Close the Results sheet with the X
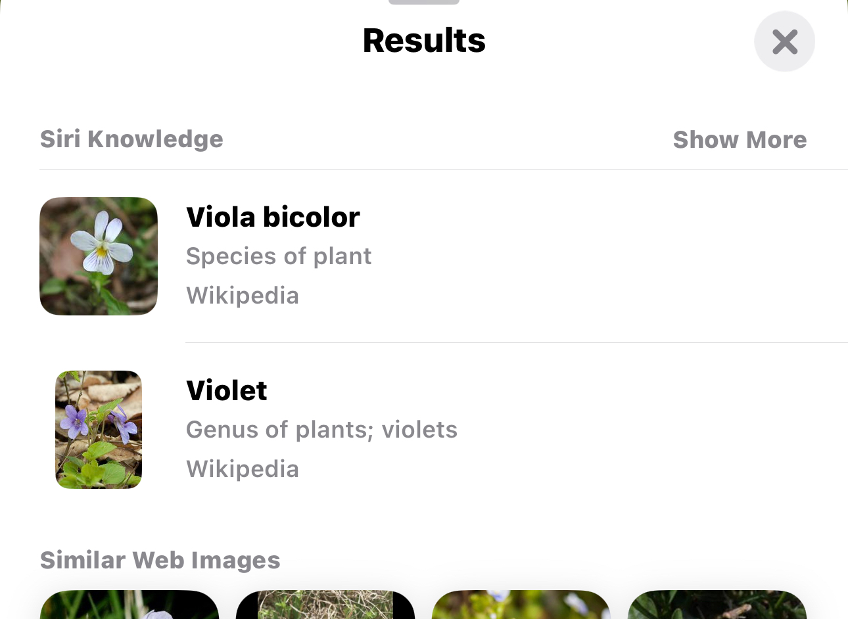This screenshot has height=619, width=848. [784, 41]
